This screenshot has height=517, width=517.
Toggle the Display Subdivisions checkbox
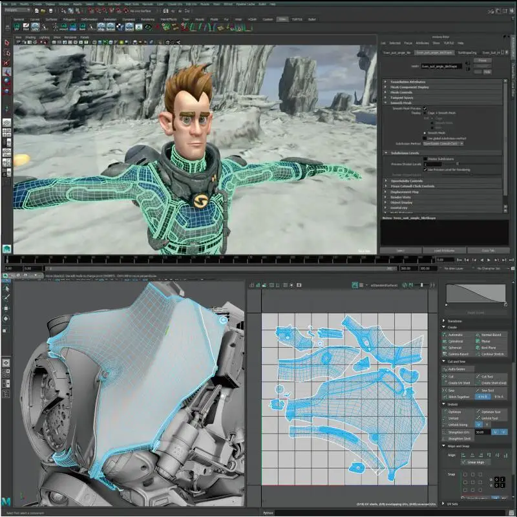click(425, 158)
